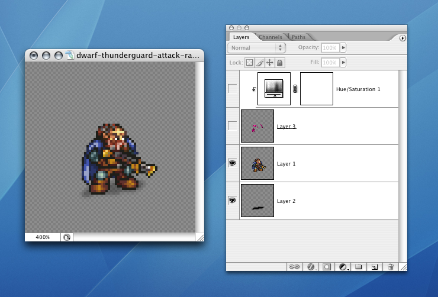Click the Hue/Saturation adjustment thumbnail
This screenshot has height=297, width=438.
pyautogui.click(x=274, y=89)
